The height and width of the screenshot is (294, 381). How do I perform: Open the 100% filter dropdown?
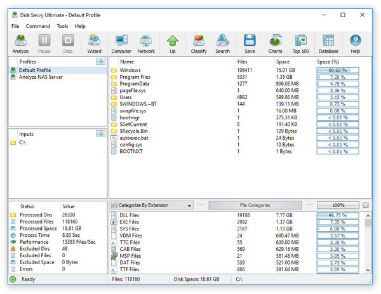click(x=338, y=205)
